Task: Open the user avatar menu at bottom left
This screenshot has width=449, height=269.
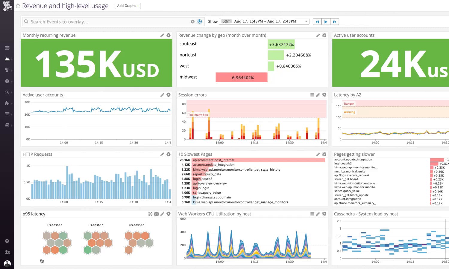Action: click(x=7, y=263)
